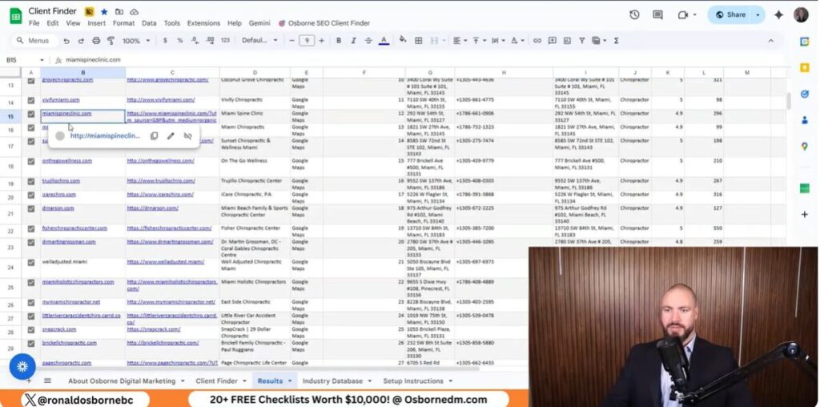Toggle checkbox for icarechiro.com row
Viewport: 820px width, 407px height.
point(31,195)
